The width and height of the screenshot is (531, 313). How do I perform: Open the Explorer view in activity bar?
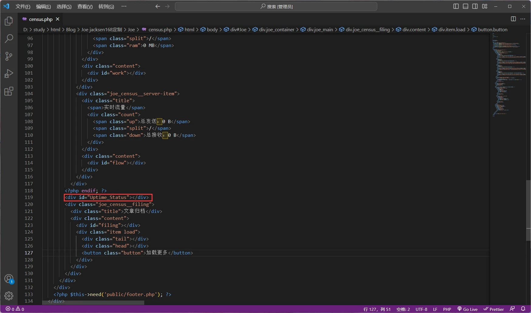click(9, 21)
